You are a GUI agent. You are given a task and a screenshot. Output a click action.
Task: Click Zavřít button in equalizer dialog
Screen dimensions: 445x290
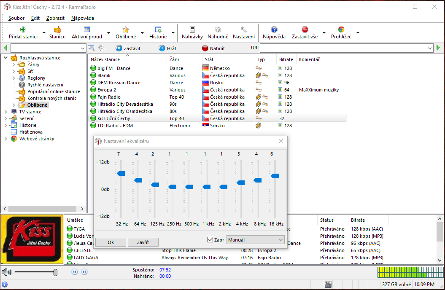[143, 242]
